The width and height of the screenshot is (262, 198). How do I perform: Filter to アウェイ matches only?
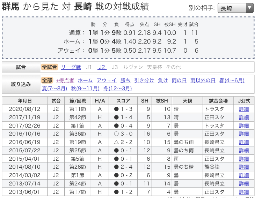pyautogui.click(x=107, y=80)
